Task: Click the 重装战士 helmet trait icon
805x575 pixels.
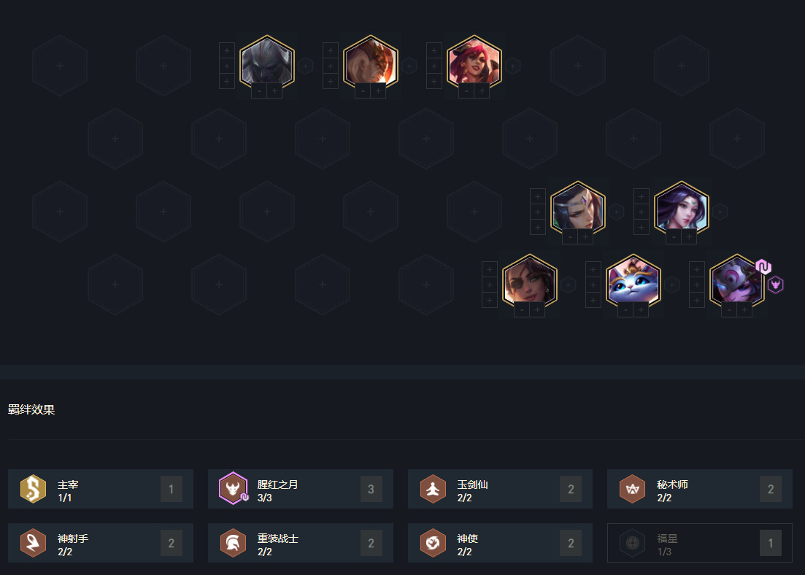Action: point(233,543)
